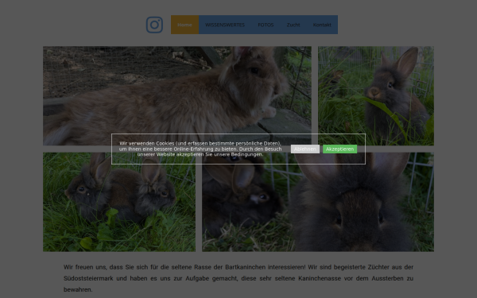Click the green Akzeptieren cookie button

[339, 149]
